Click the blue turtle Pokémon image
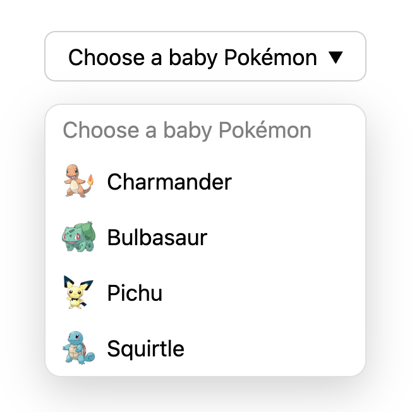 (78, 348)
